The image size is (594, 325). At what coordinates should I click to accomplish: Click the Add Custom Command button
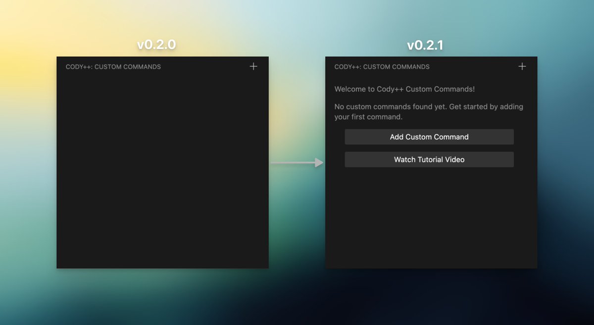(x=429, y=137)
